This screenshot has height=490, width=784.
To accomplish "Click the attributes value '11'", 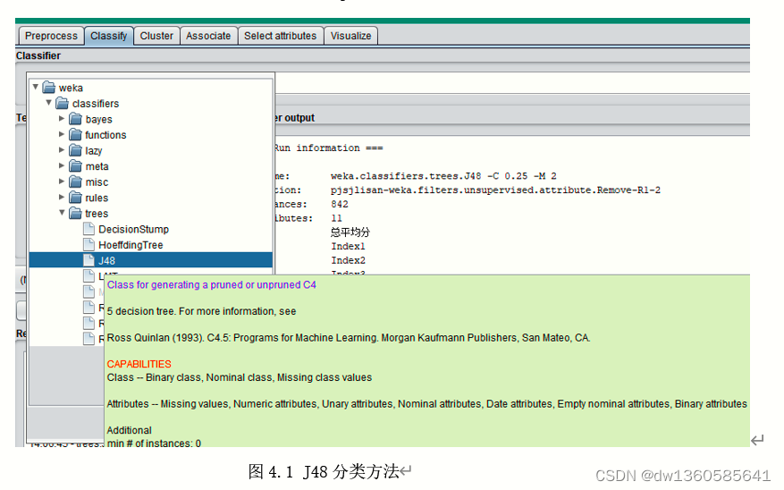I will [x=336, y=218].
